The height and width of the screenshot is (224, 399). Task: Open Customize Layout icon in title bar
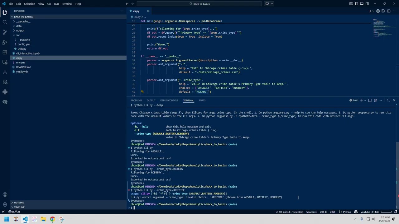[x=351, y=4]
